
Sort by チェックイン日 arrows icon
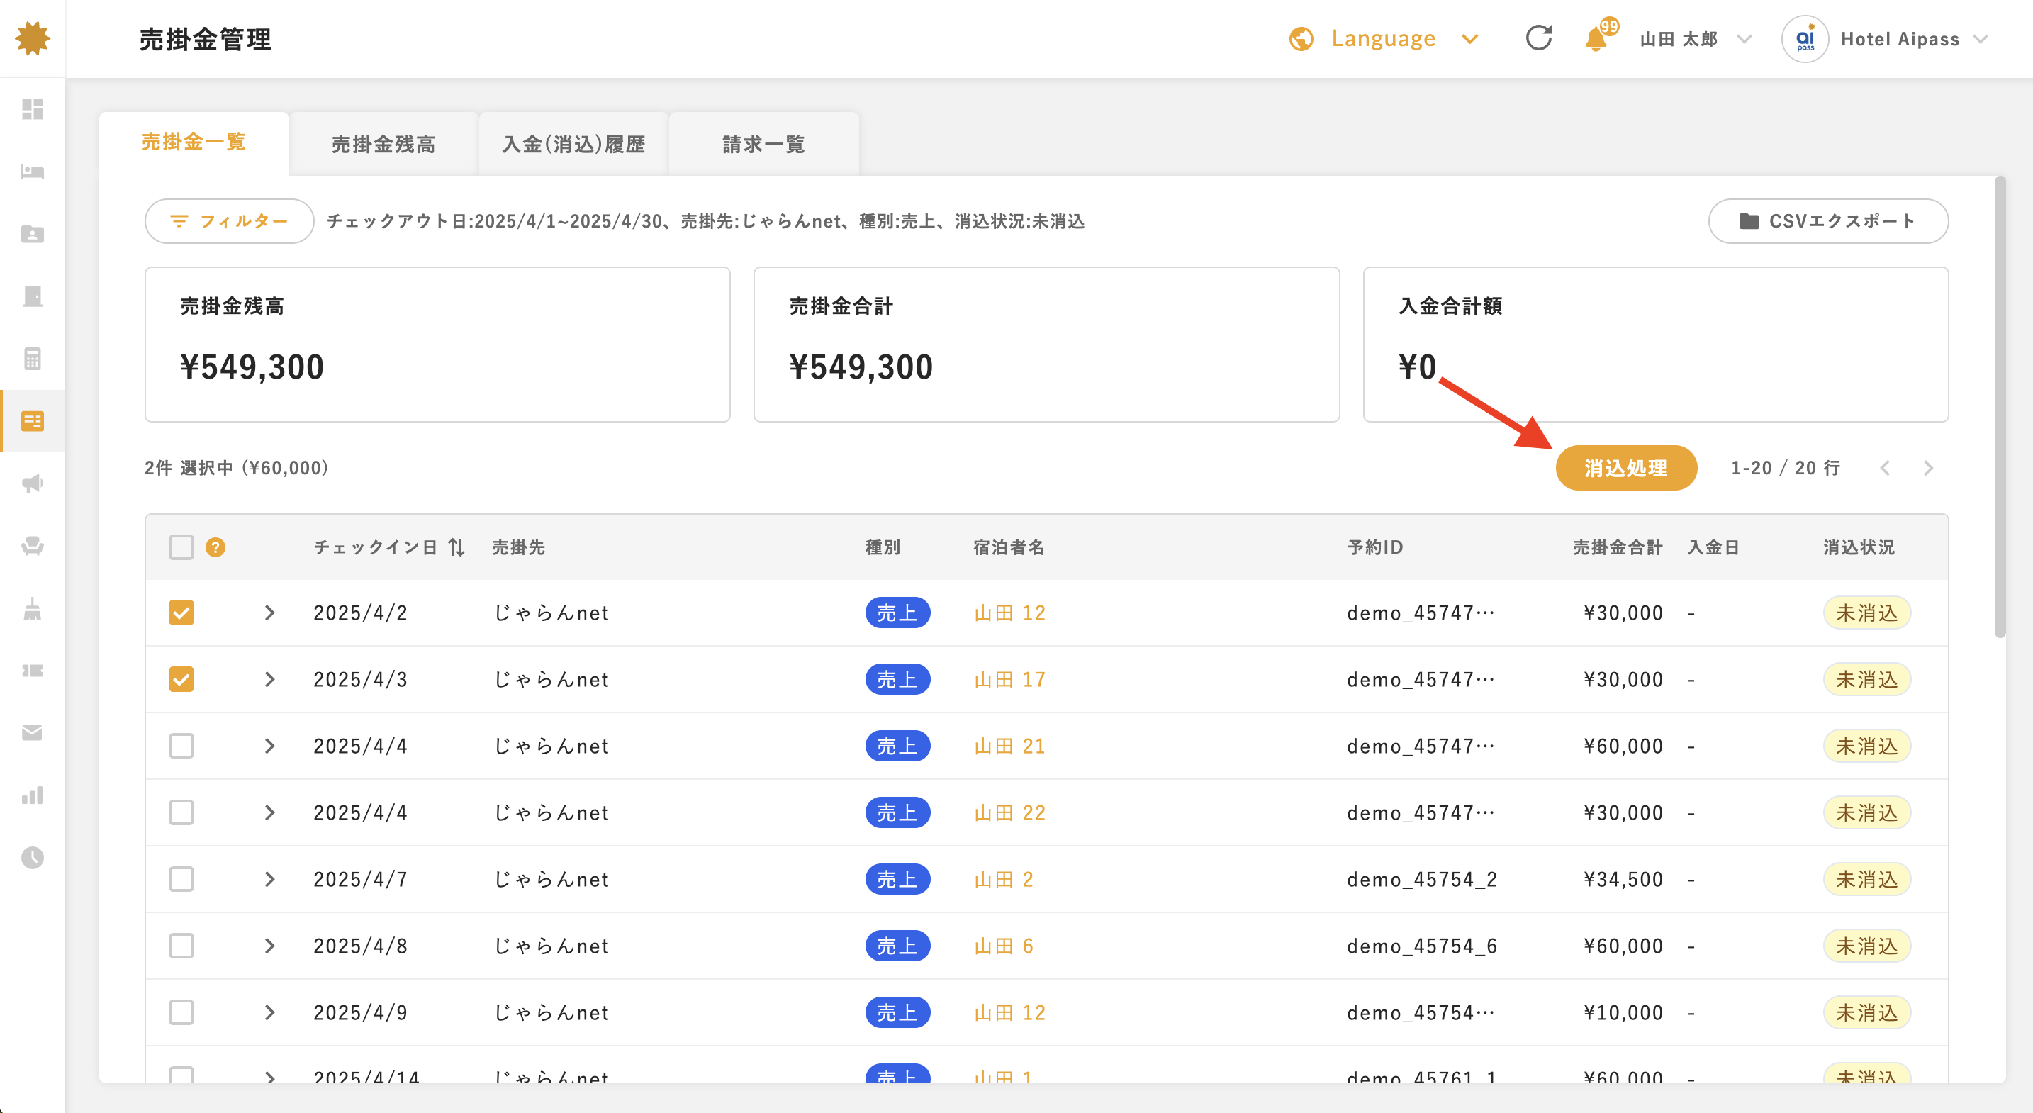[x=457, y=547]
